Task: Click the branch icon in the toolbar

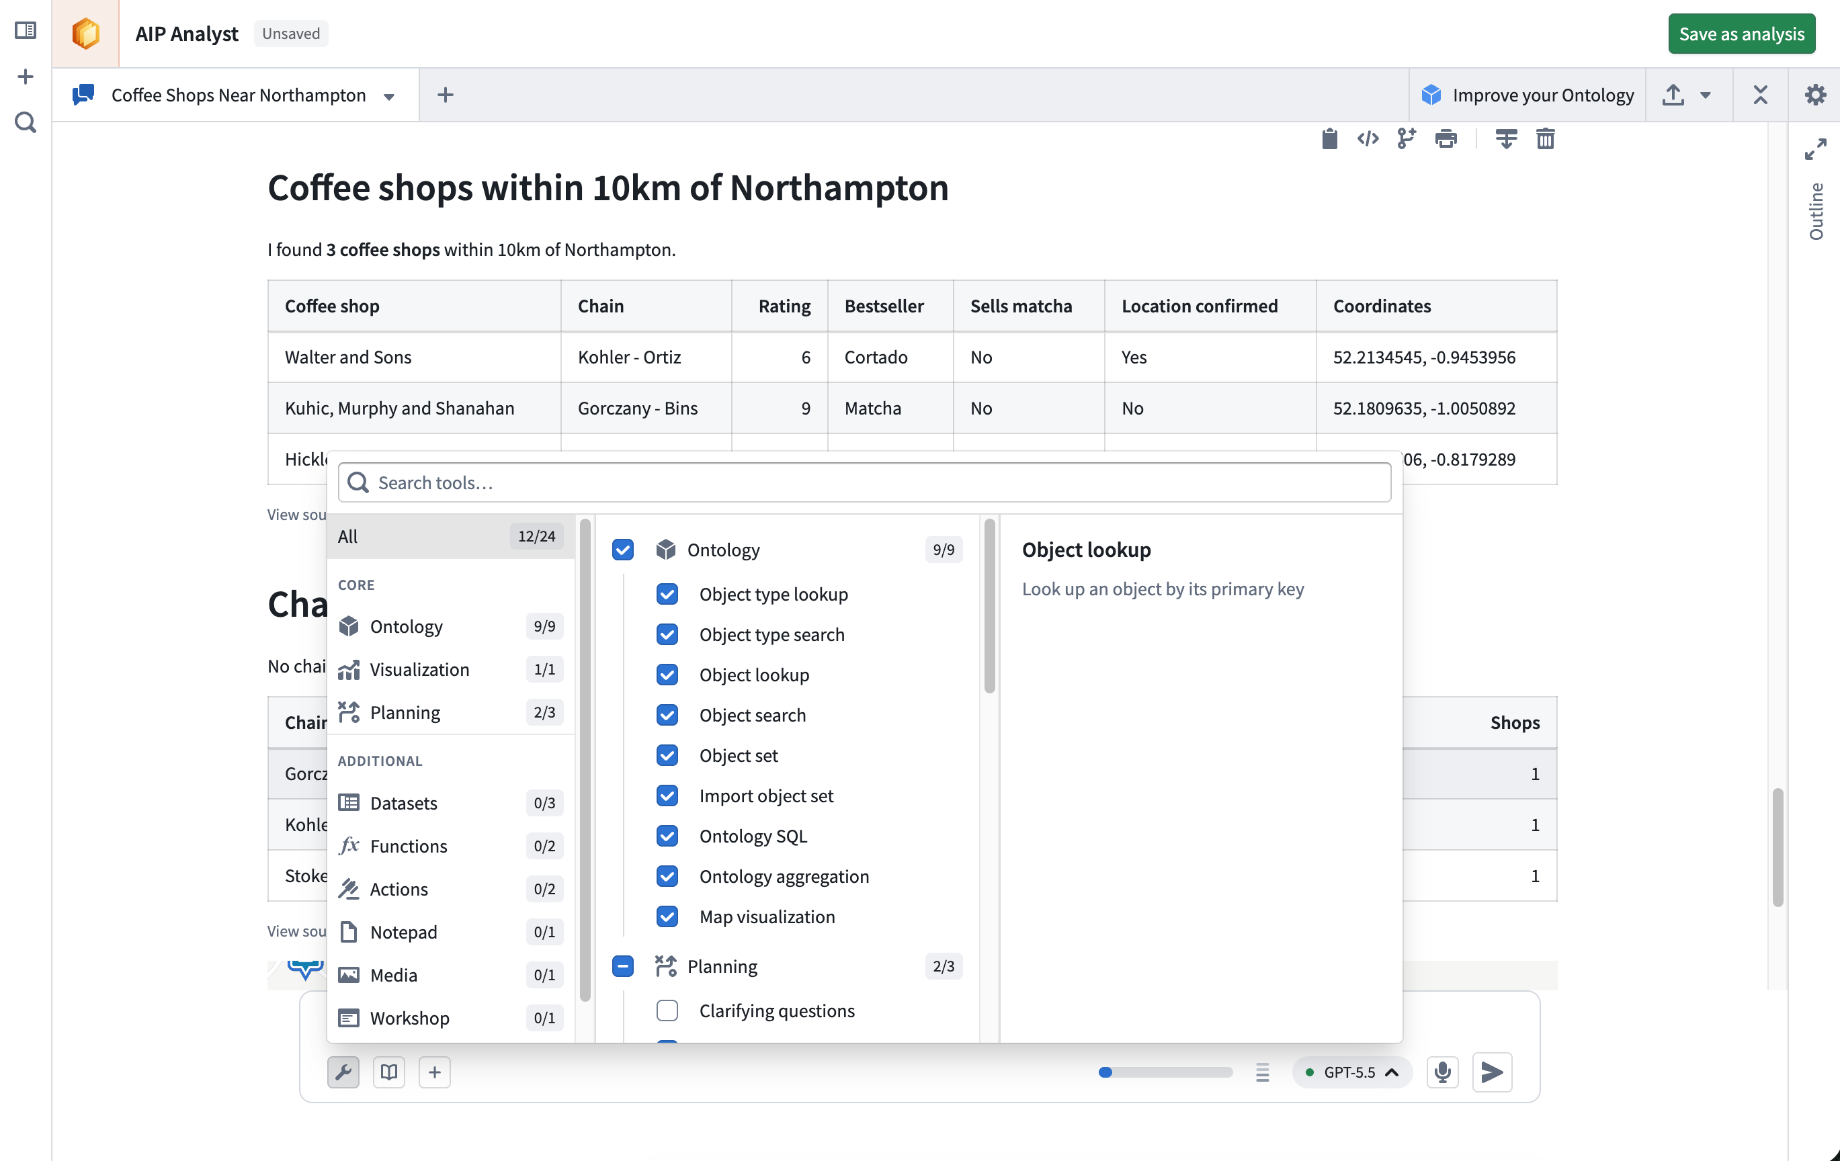Action: point(1406,139)
